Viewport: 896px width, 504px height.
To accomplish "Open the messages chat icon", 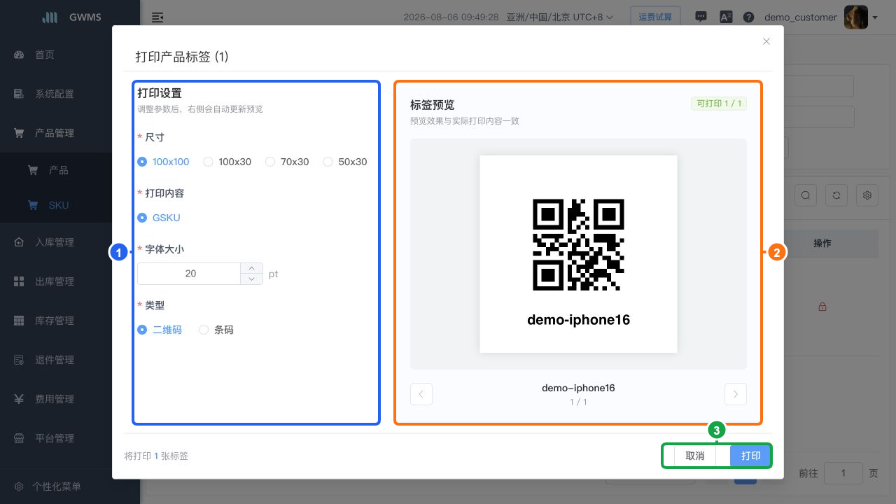I will click(x=700, y=17).
